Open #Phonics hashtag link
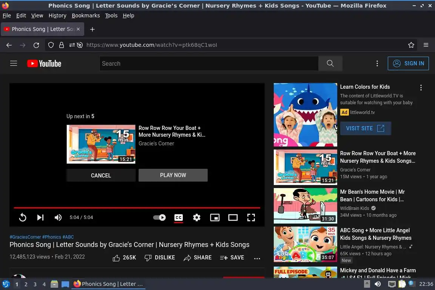This screenshot has width=435, height=290. (52, 237)
